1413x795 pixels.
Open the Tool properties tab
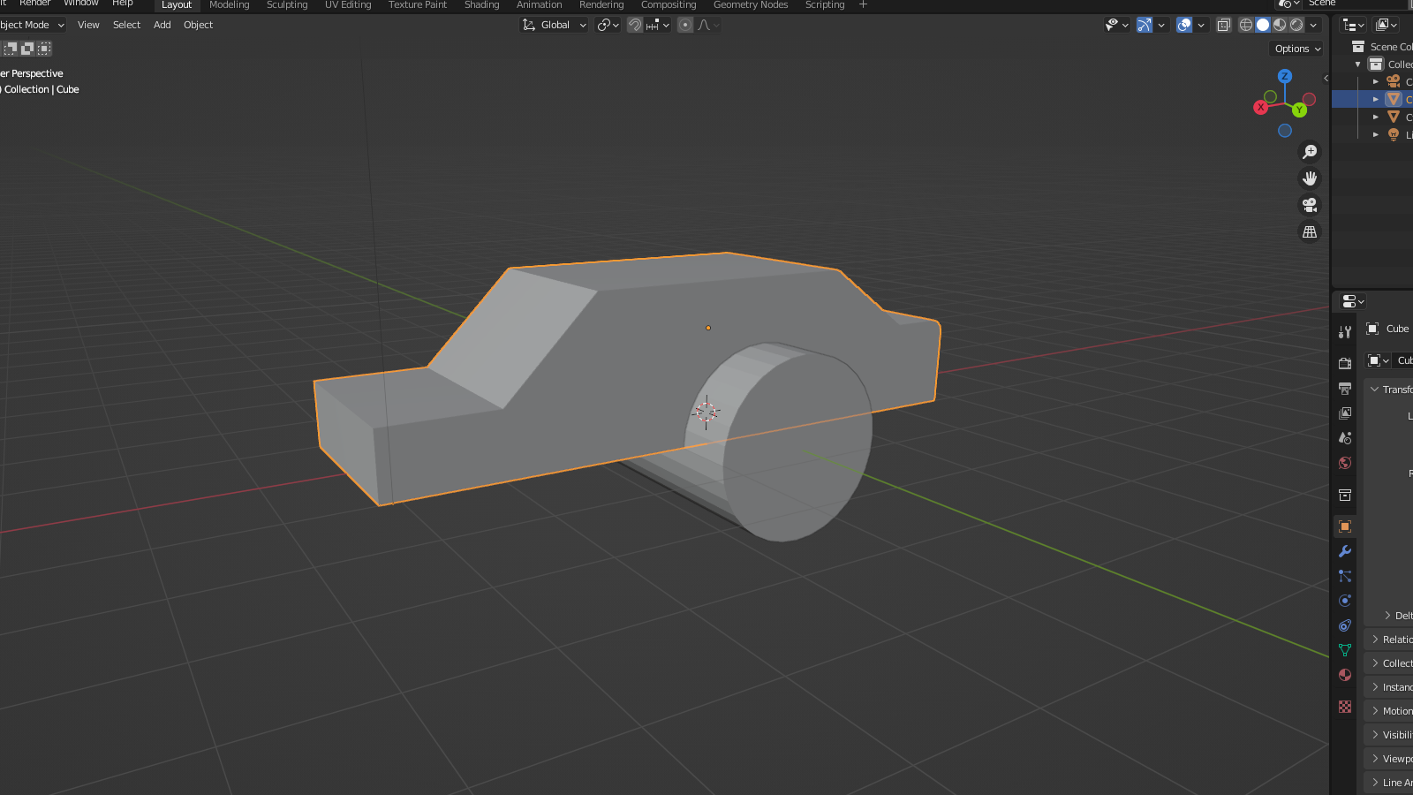1345,332
